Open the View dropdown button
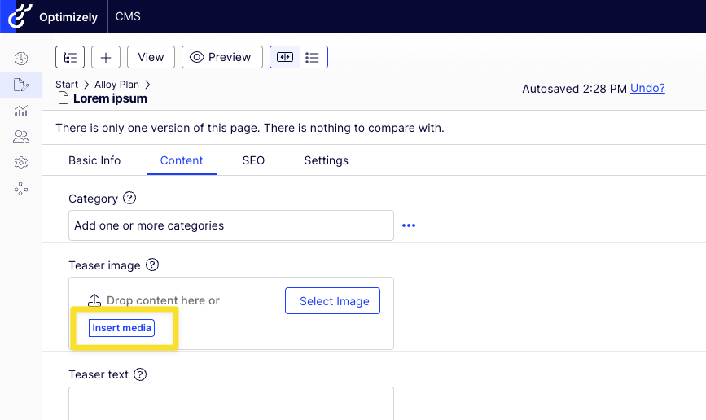 pos(151,57)
